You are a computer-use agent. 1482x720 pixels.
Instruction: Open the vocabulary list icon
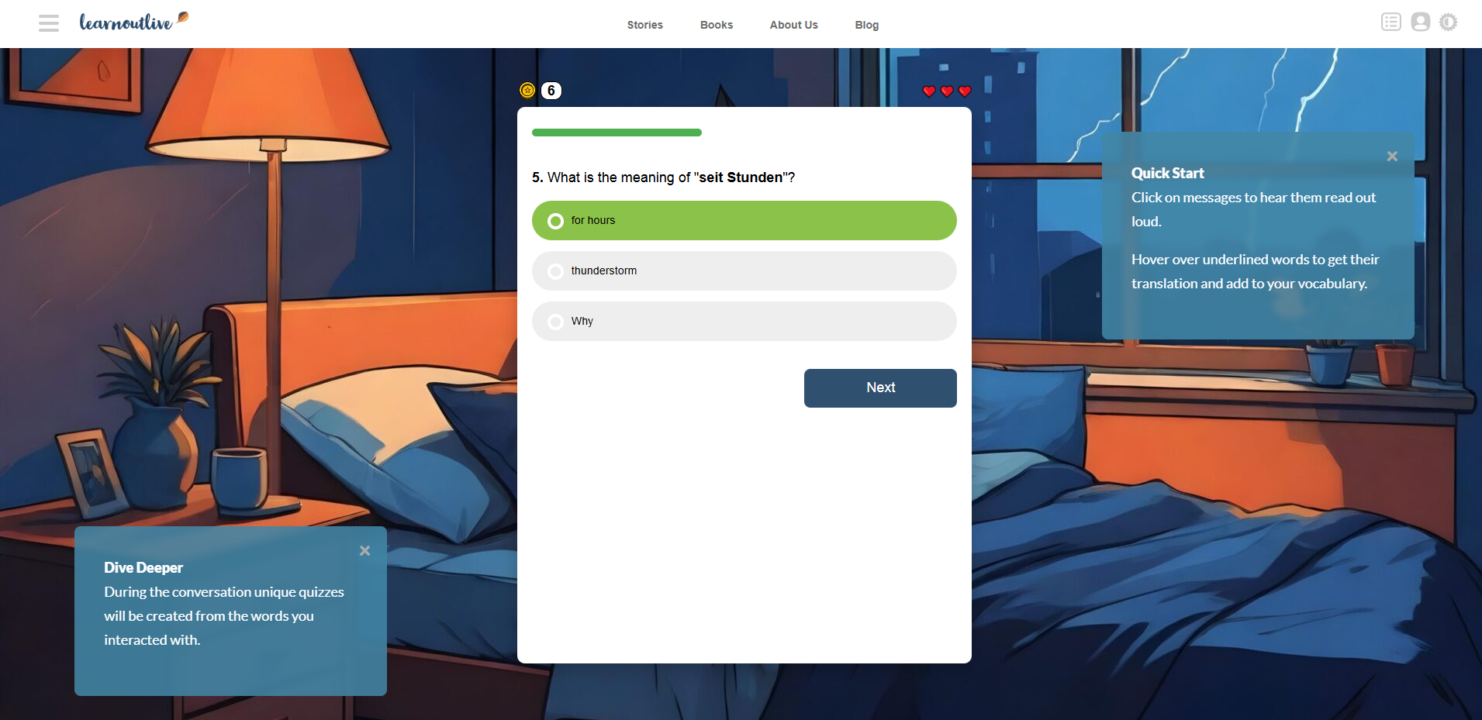pyautogui.click(x=1391, y=22)
